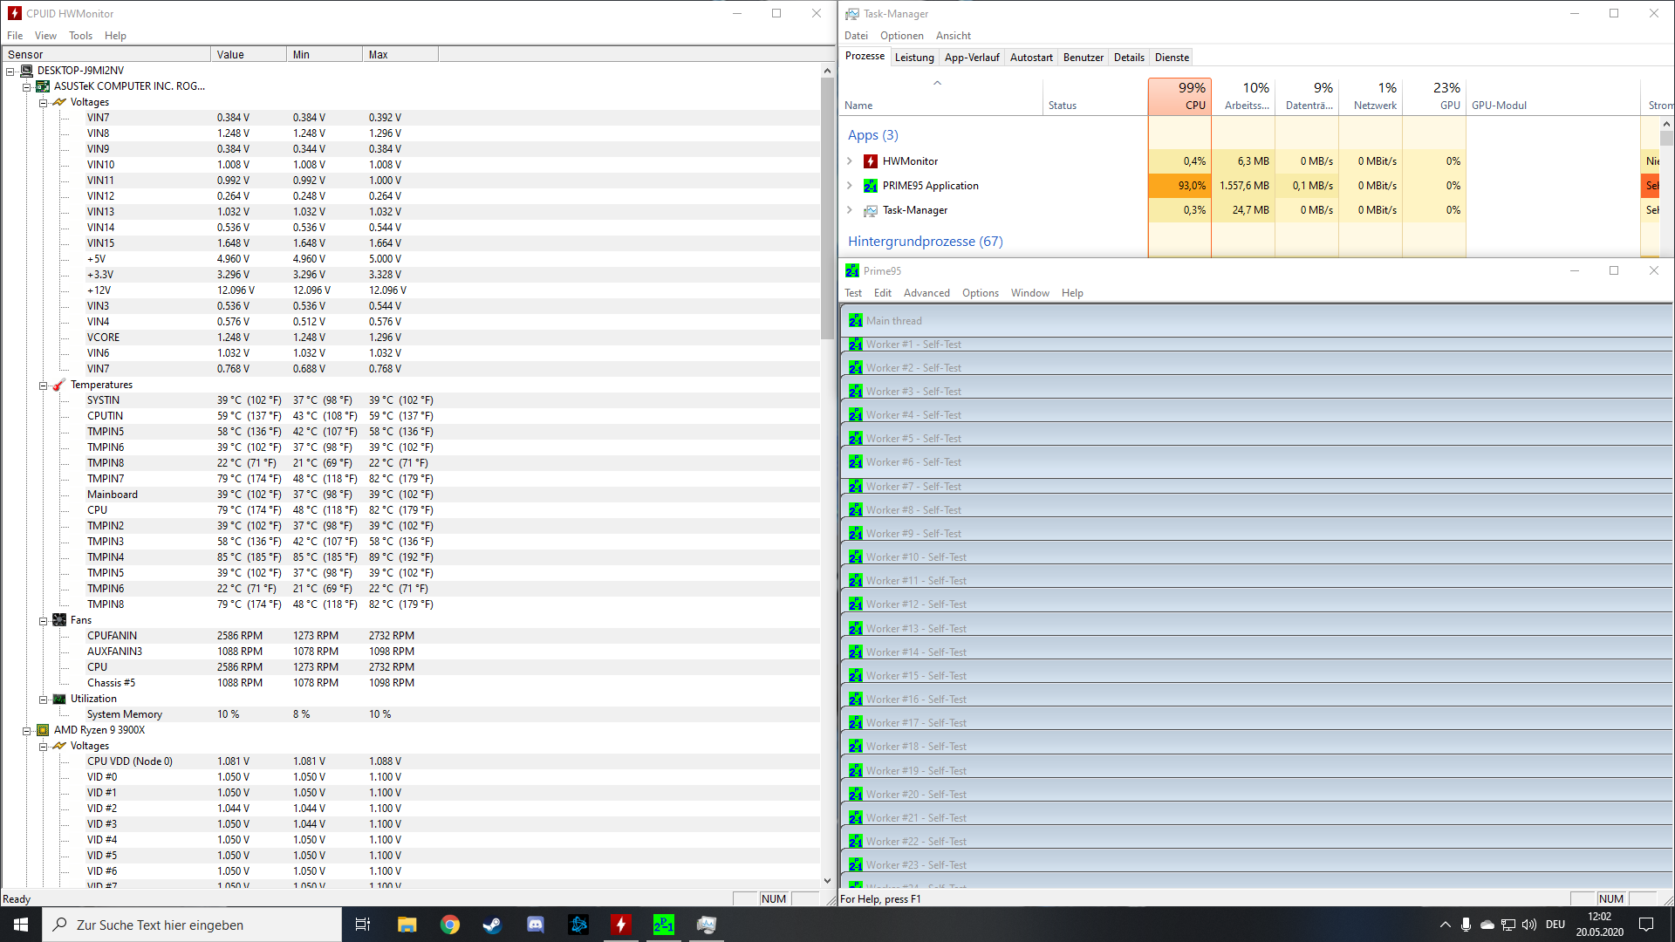Click the PRIME95 Application icon in Task Manager
The width and height of the screenshot is (1675, 942).
point(870,186)
